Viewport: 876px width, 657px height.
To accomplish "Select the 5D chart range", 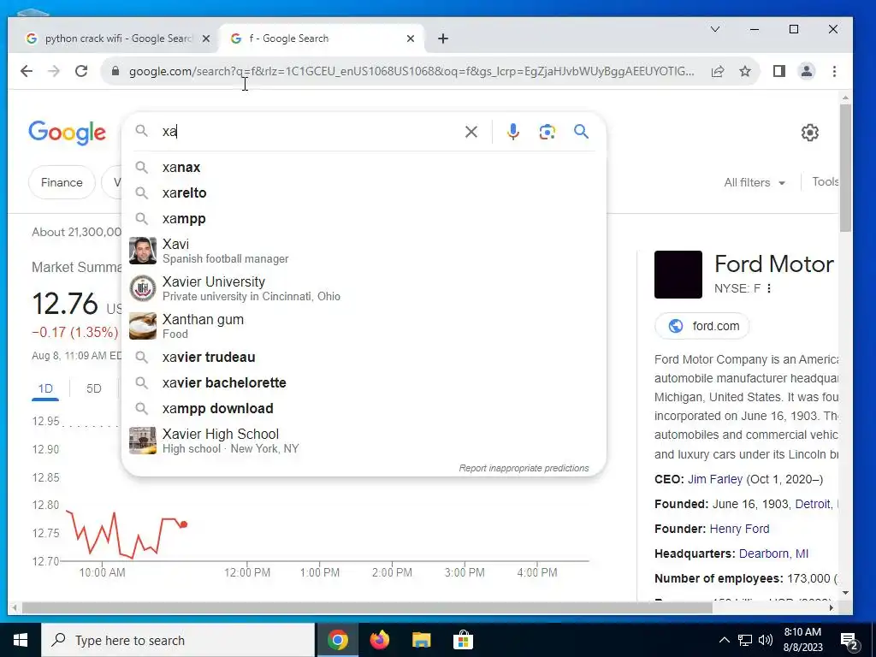I will (94, 389).
